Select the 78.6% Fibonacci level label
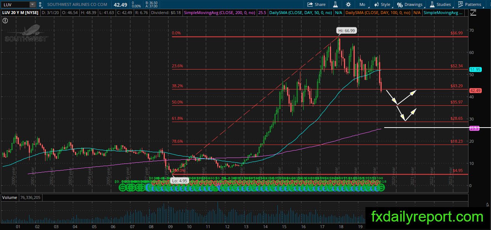491x230 pixels. [177, 141]
